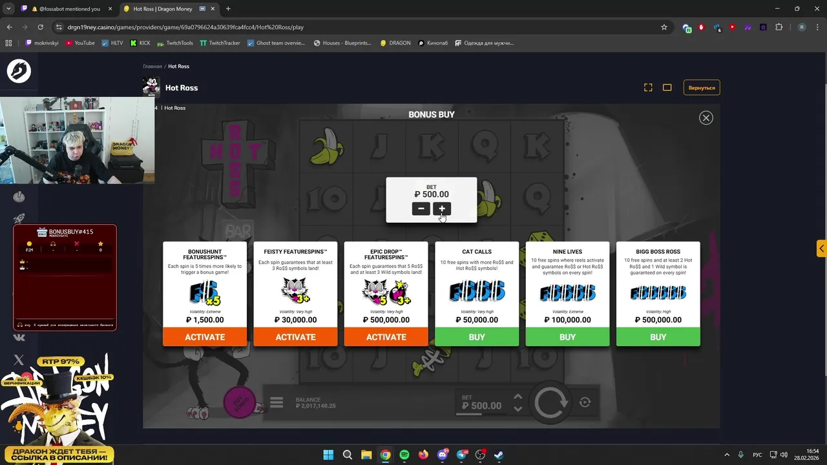Click the game's spin button
The height and width of the screenshot is (465, 827).
point(550,402)
